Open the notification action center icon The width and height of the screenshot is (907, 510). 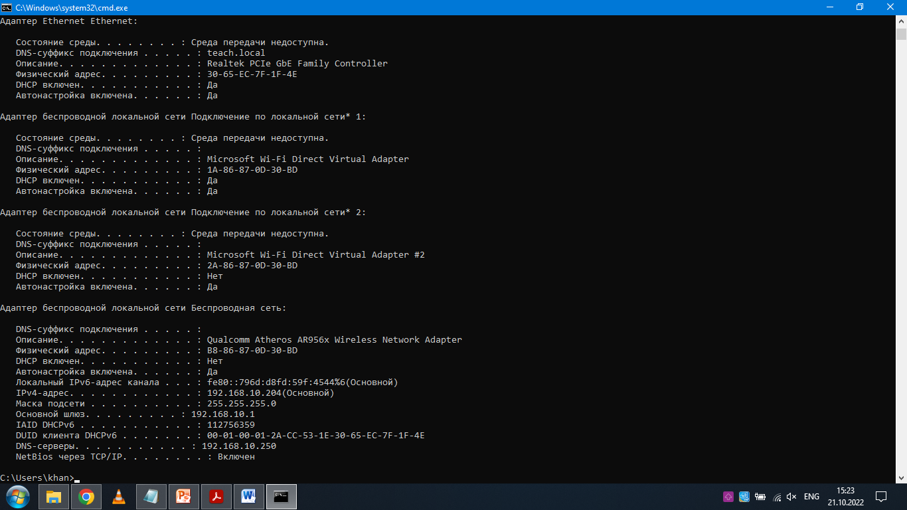[881, 496]
